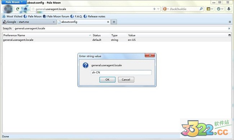The image size is (234, 140).
Task: Minimize the Pale Moon window
Action: click(214, 3)
